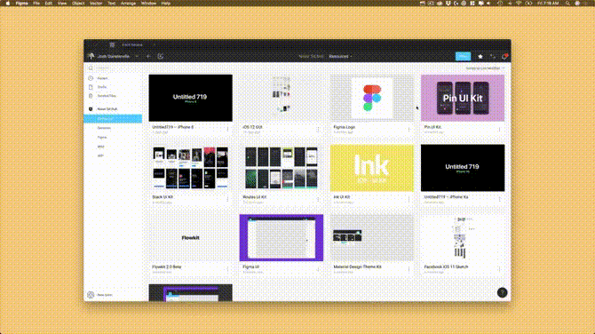This screenshot has width=595, height=334.
Task: Open the three-dot menu for iOS 12 GUI
Action: coord(318,130)
